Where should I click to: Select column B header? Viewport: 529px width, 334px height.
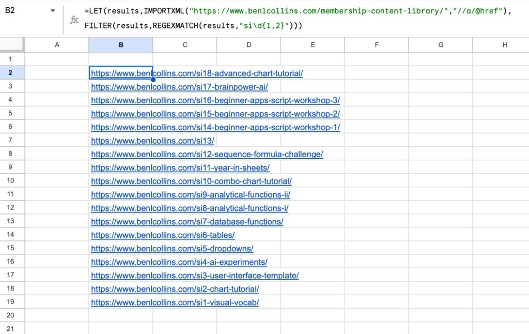click(120, 45)
